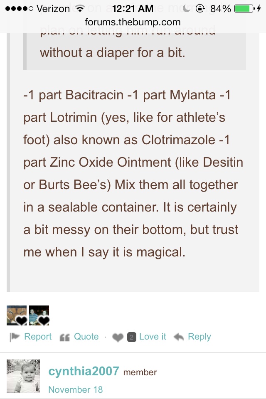Viewport: 266px width, 399px height.
Task: Open the cat avatar who loved post
Action: coord(17,315)
